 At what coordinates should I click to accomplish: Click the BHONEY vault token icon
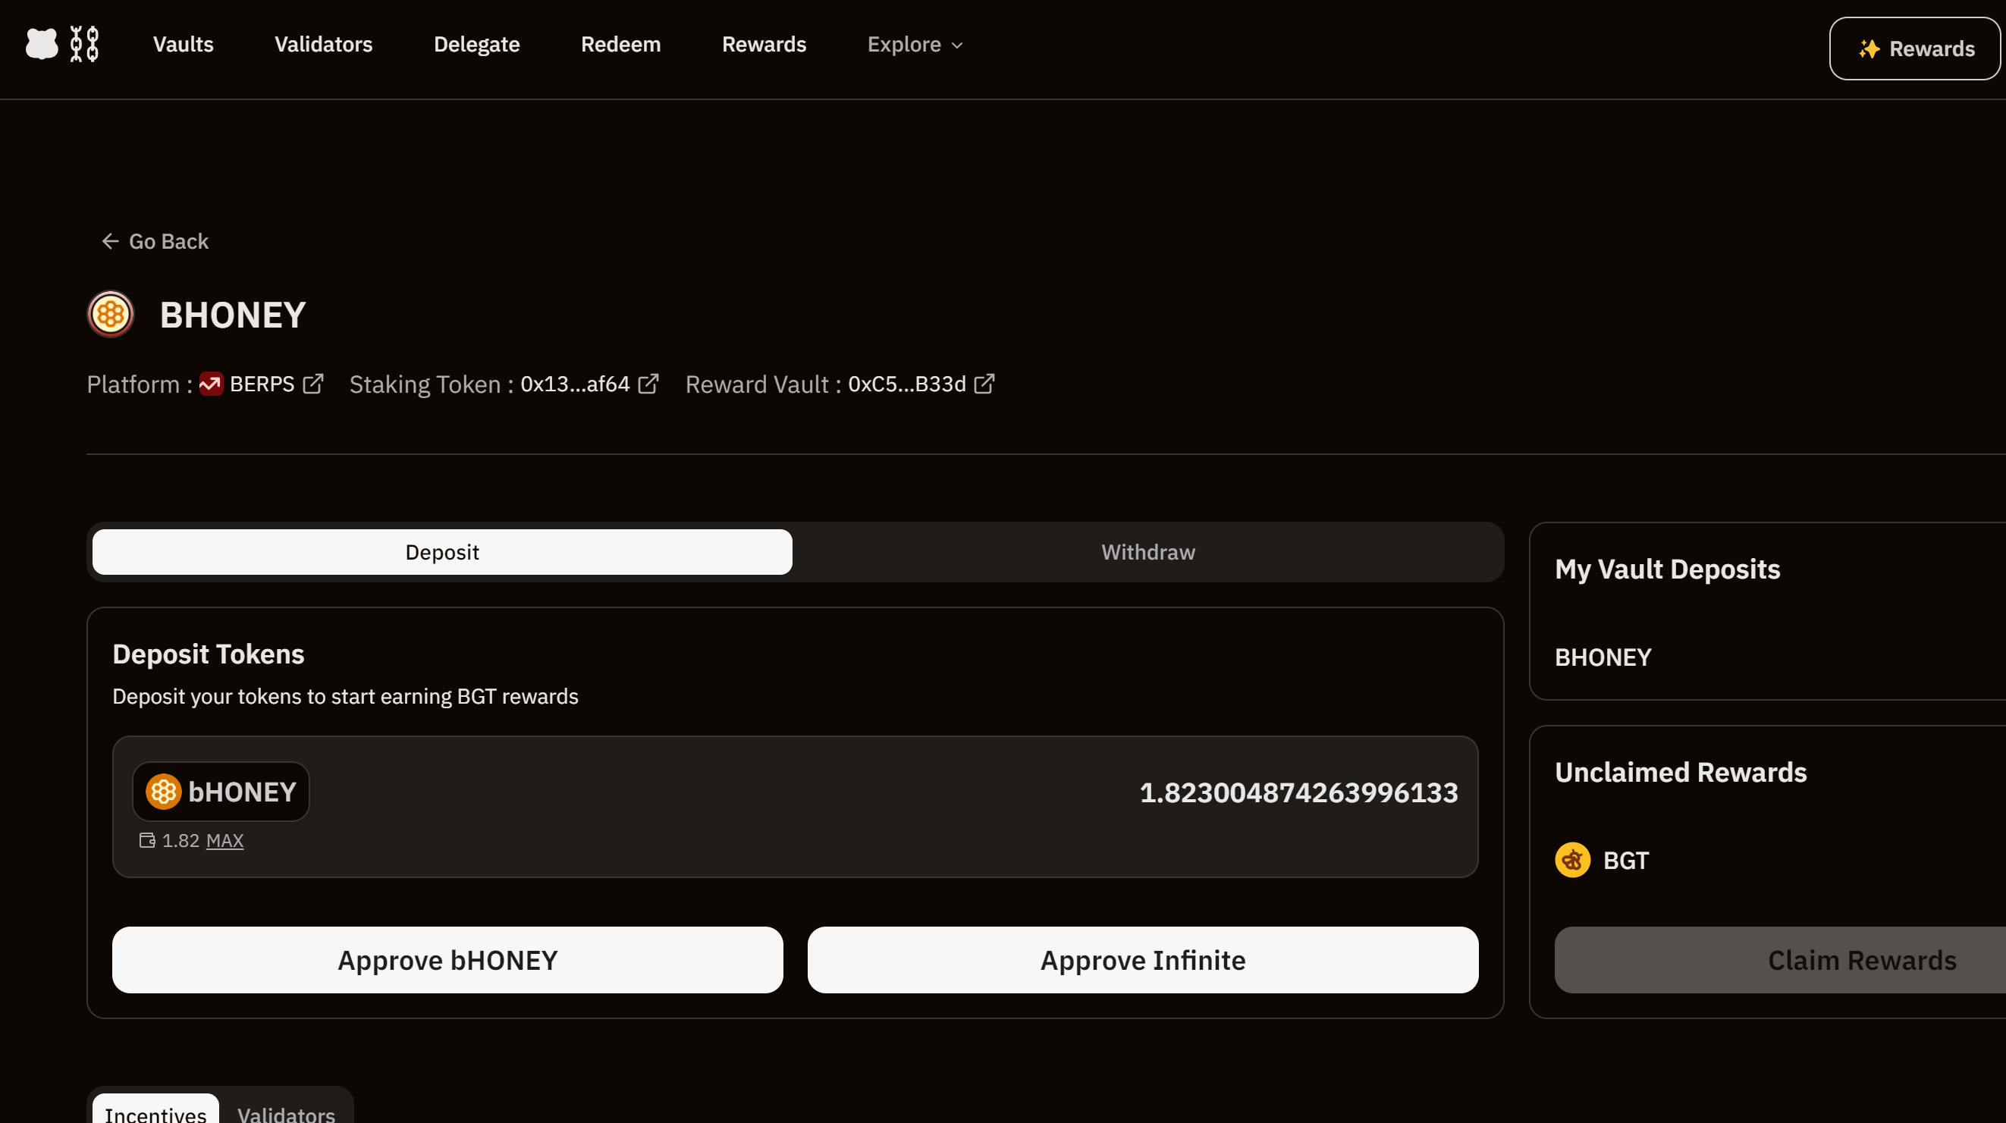pos(111,315)
